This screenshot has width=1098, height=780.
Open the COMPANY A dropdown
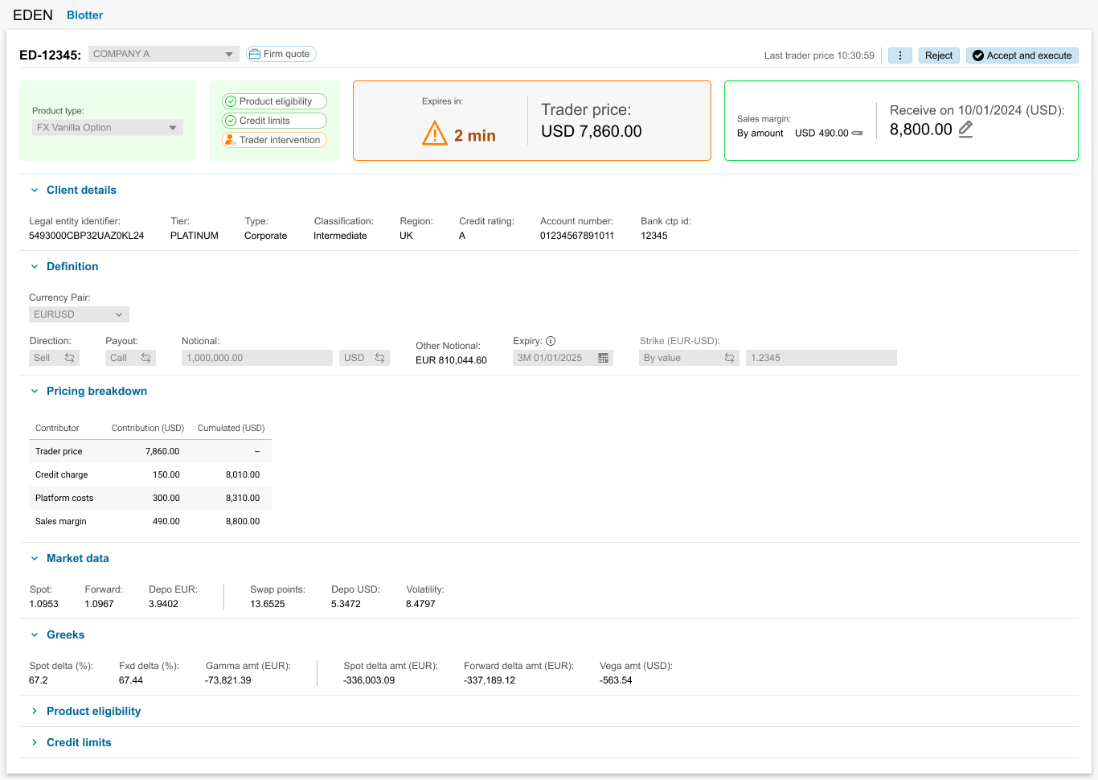[164, 54]
